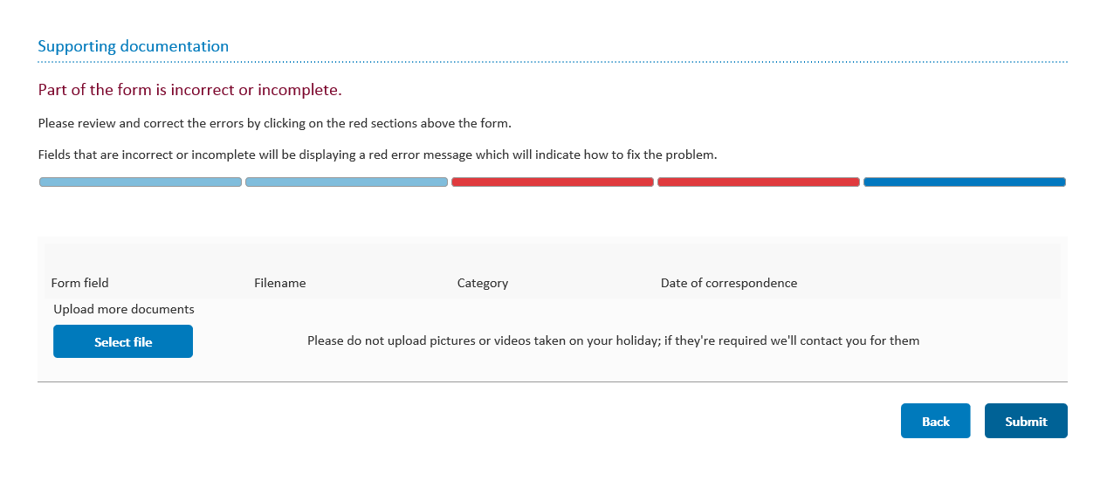This screenshot has width=1114, height=481.
Task: Go to the first red error section
Action: [x=553, y=182]
